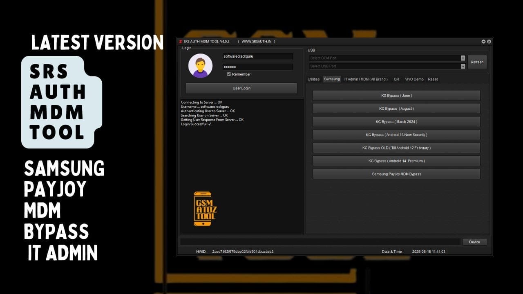Click the password input field
This screenshot has height=294, width=523.
[x=257, y=67]
